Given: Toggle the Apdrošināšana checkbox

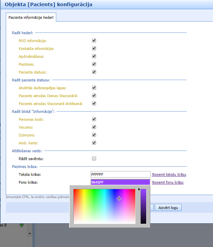Looking at the screenshot, I should (x=94, y=56).
